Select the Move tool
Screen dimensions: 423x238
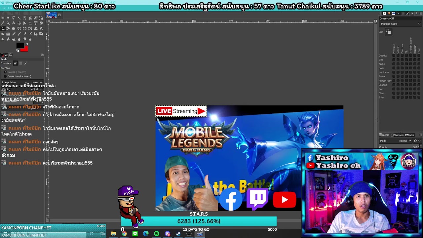19,23
